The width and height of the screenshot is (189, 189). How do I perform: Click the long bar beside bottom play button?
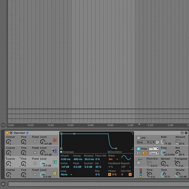98,184
